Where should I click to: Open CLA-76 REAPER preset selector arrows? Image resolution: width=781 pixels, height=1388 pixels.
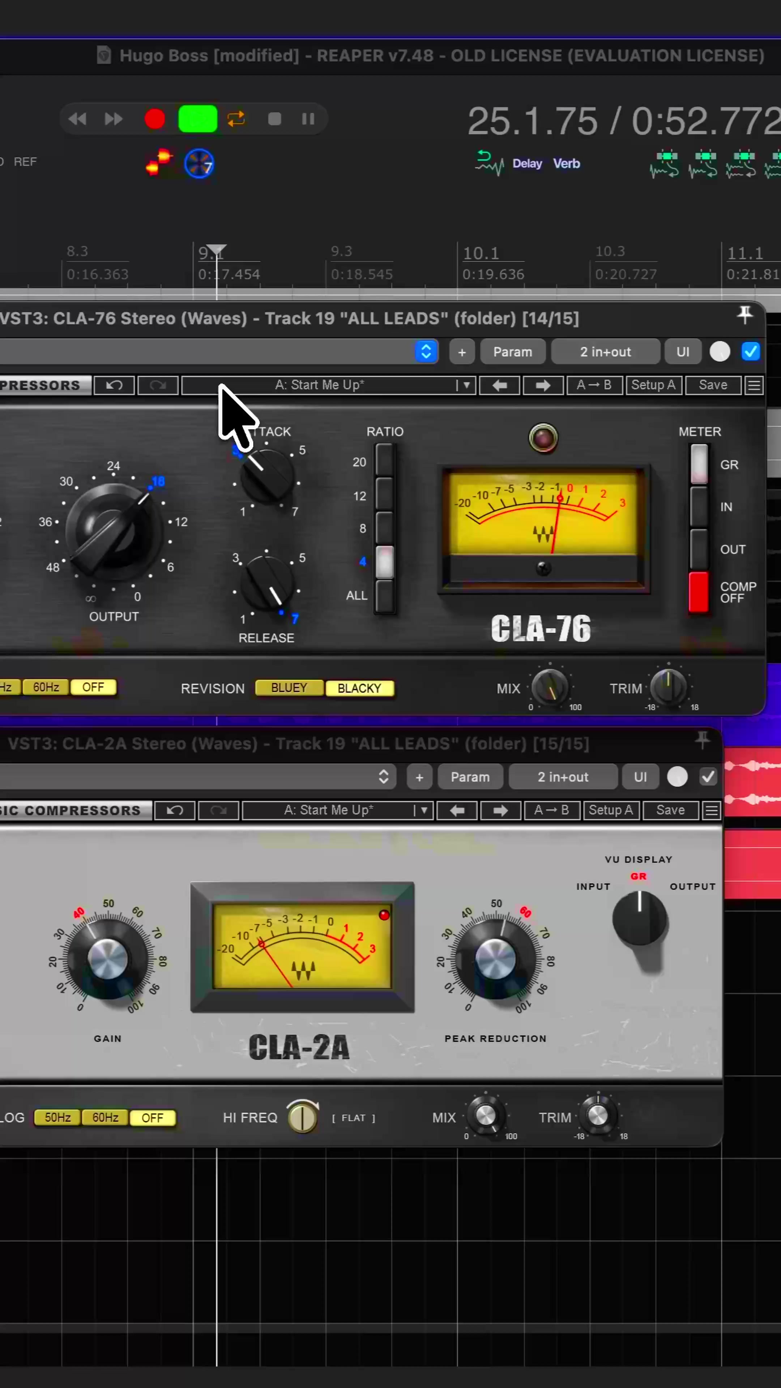[426, 352]
